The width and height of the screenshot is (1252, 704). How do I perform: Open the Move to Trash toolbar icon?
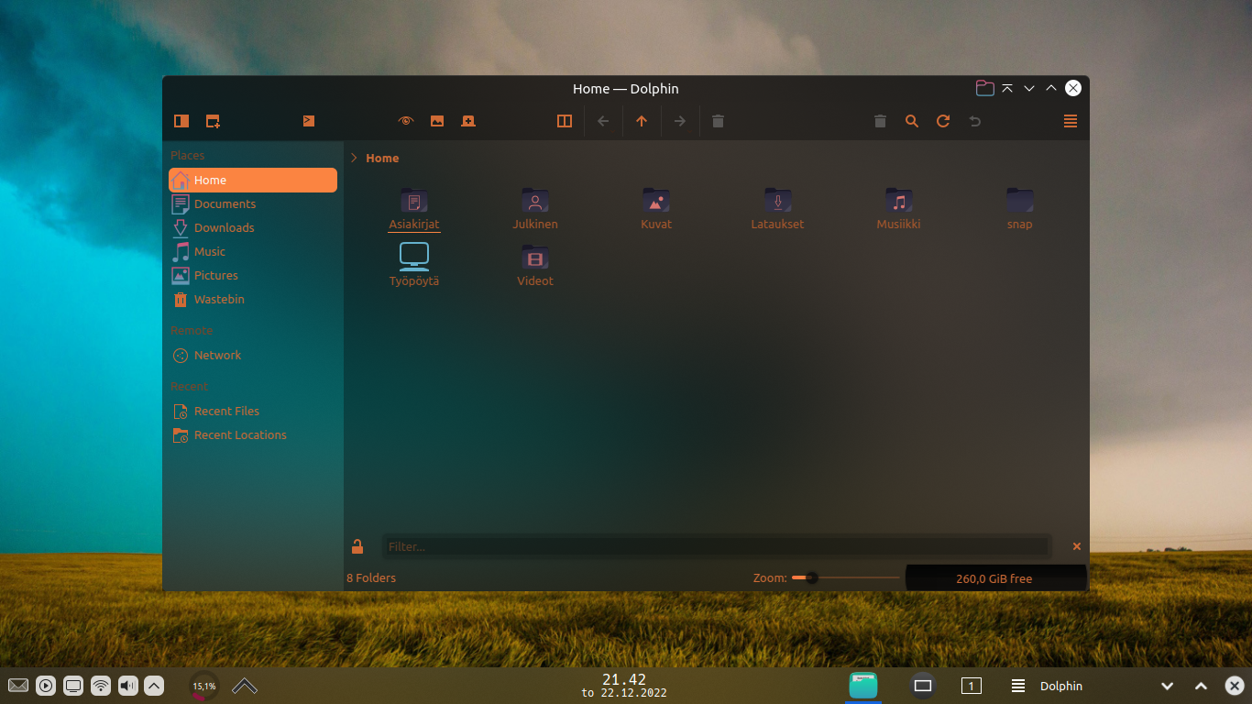tap(718, 120)
